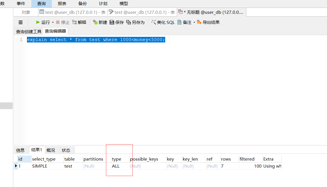Select the filtered cell showing 100
This screenshot has height=187, width=327.
tap(250, 166)
